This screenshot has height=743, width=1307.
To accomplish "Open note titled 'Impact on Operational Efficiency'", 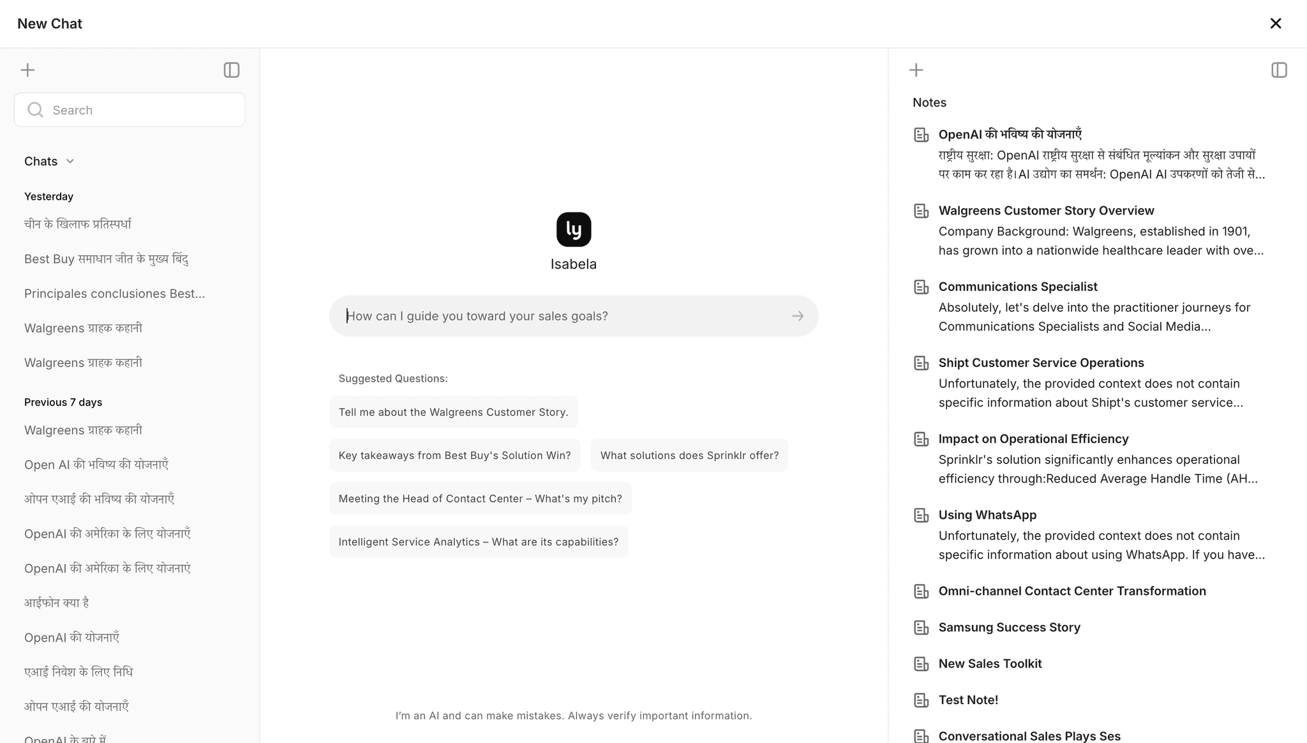I will click(x=1033, y=439).
